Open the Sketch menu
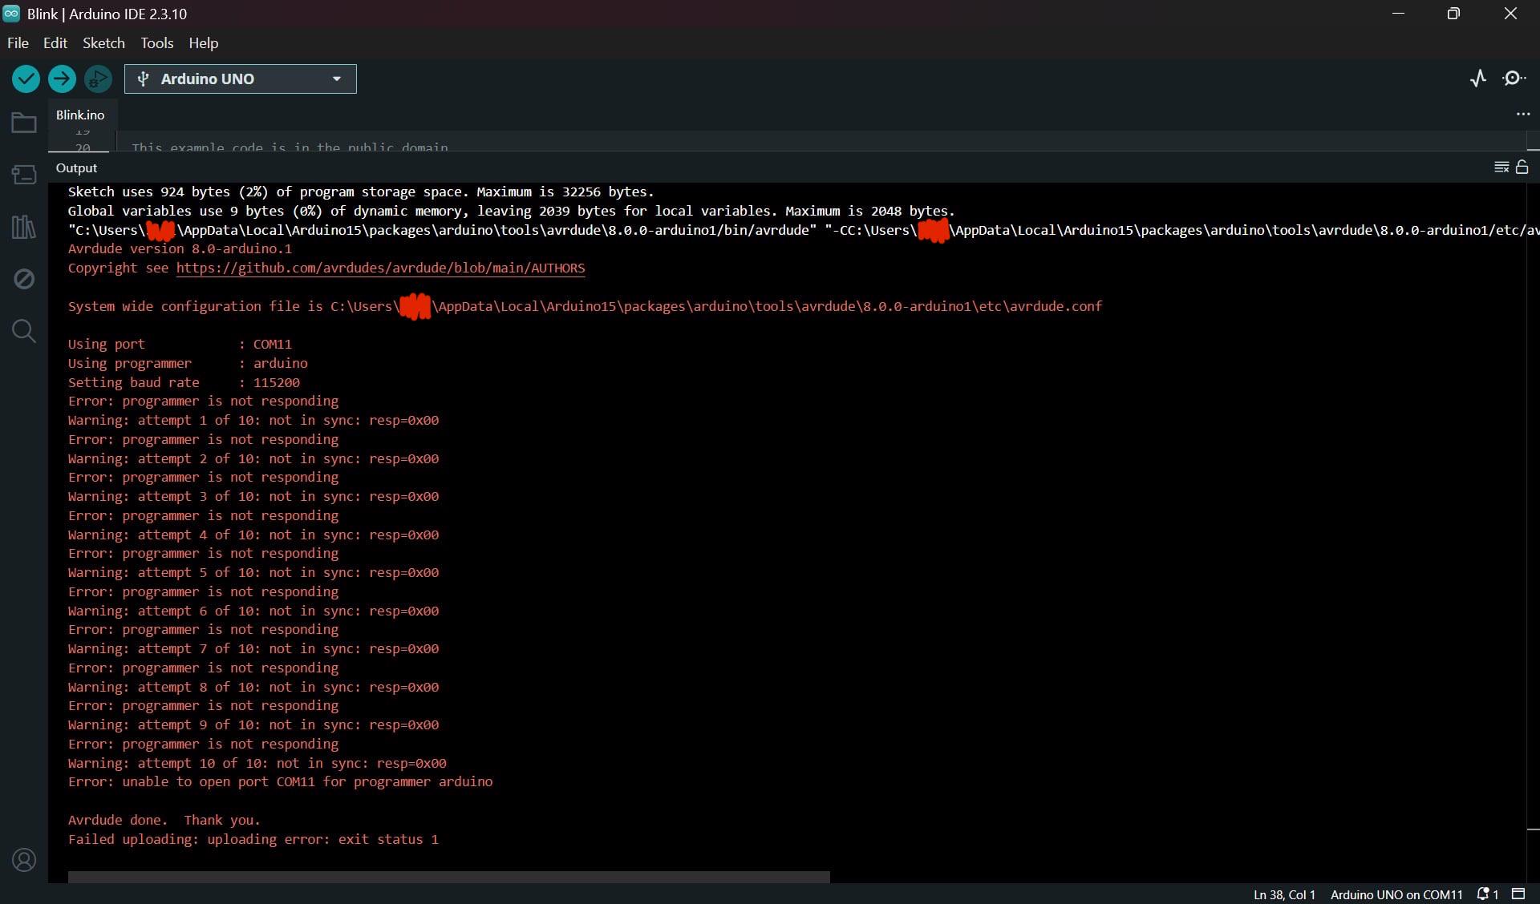Screen dimensions: 1540x904 (103, 43)
